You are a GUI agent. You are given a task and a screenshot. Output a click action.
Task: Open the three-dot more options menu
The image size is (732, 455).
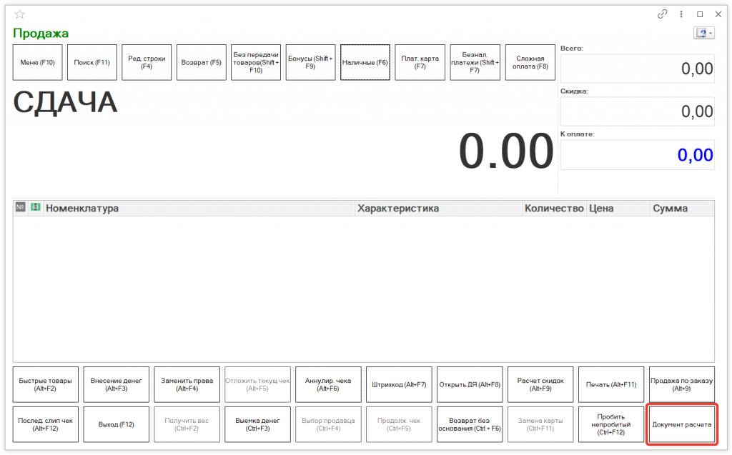coord(681,14)
